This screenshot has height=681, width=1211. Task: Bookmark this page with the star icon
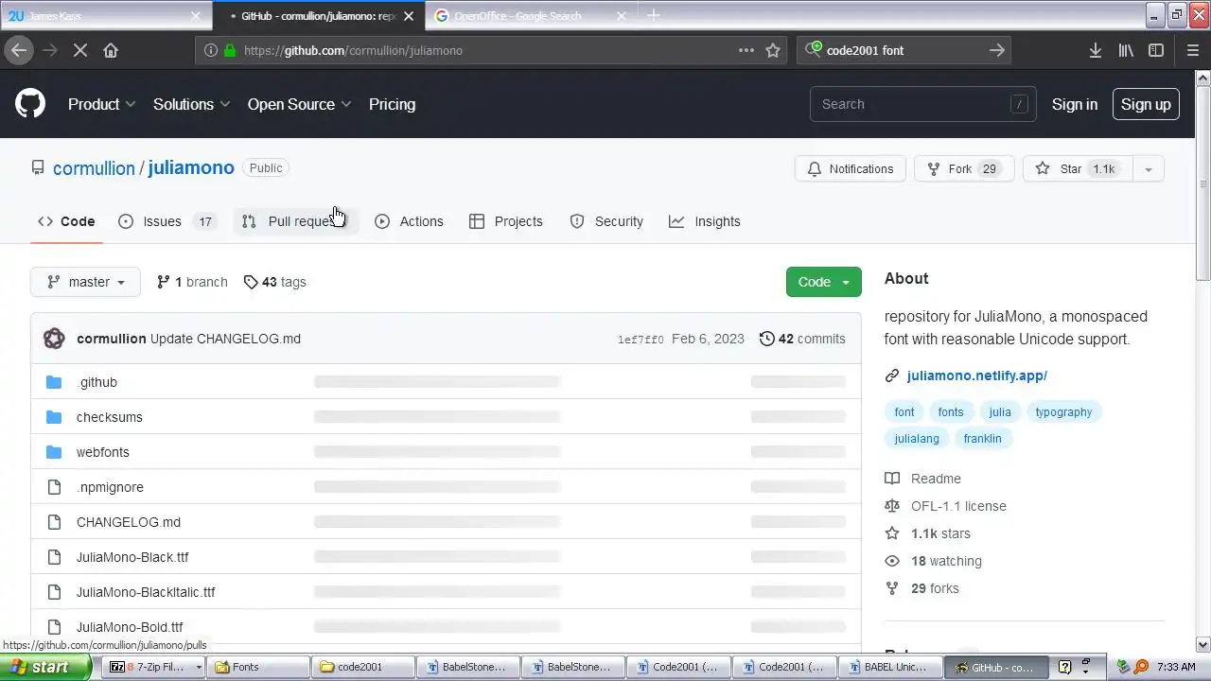pos(773,50)
